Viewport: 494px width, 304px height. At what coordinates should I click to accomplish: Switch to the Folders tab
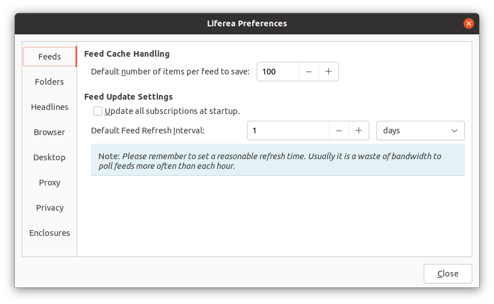click(x=49, y=82)
